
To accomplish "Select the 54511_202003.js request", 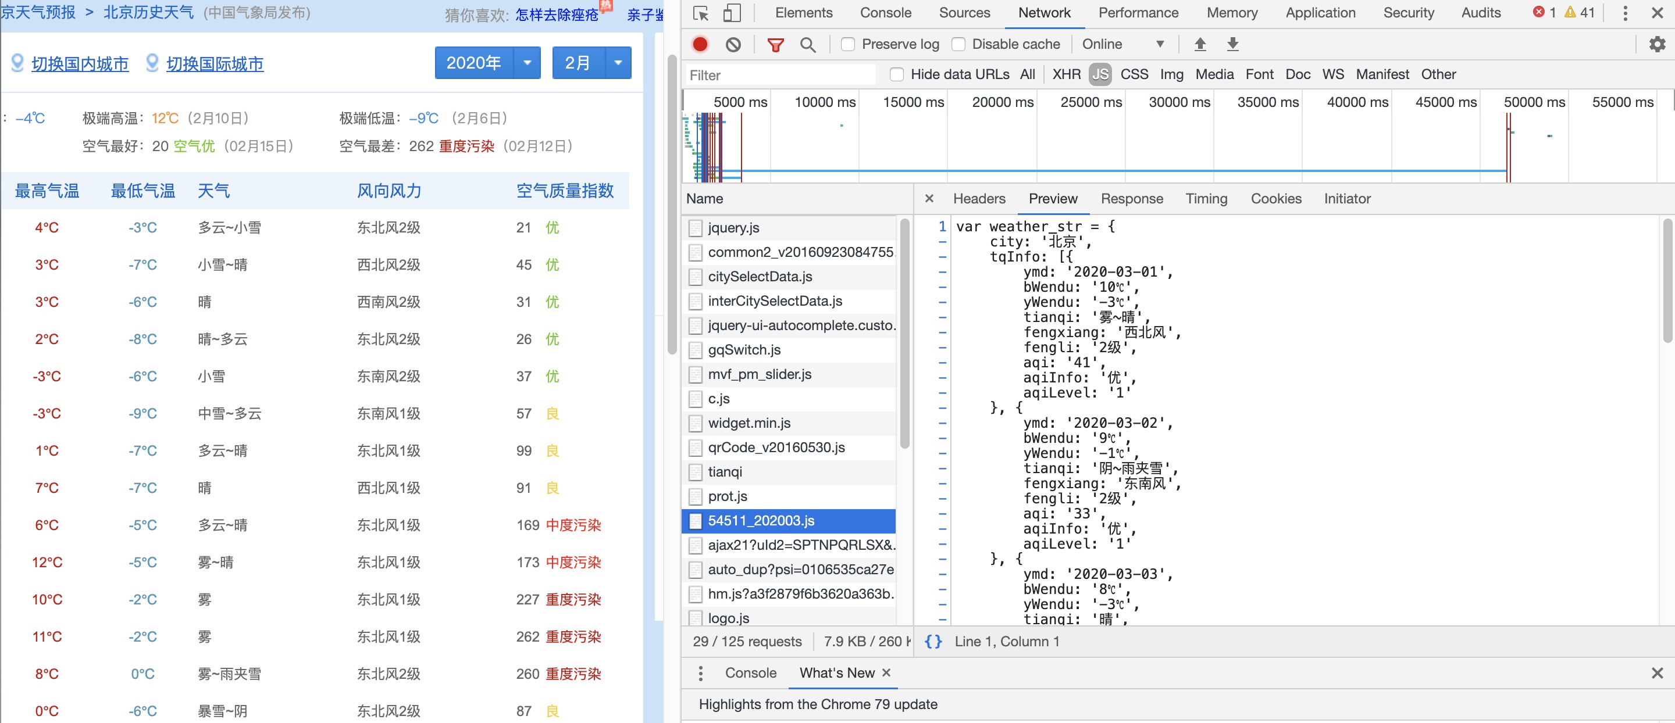I will 789,520.
